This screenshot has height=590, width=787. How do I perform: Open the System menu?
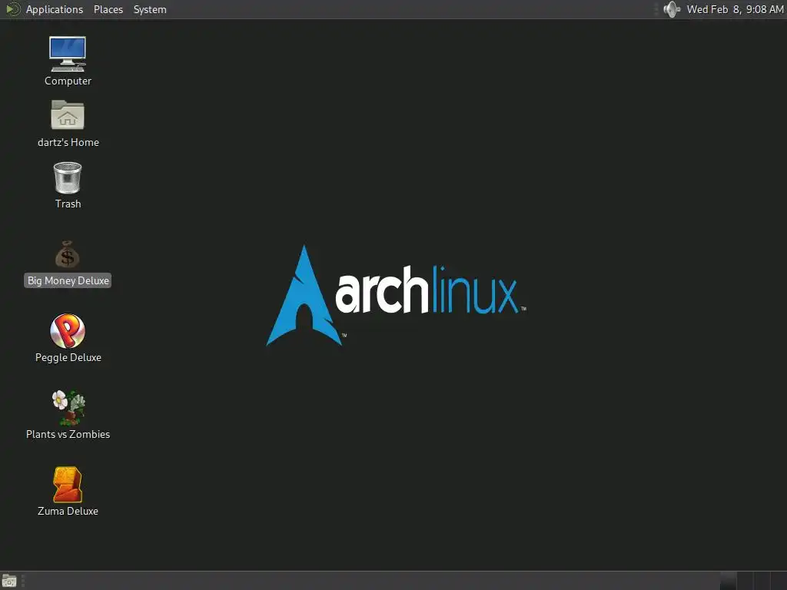pyautogui.click(x=150, y=9)
